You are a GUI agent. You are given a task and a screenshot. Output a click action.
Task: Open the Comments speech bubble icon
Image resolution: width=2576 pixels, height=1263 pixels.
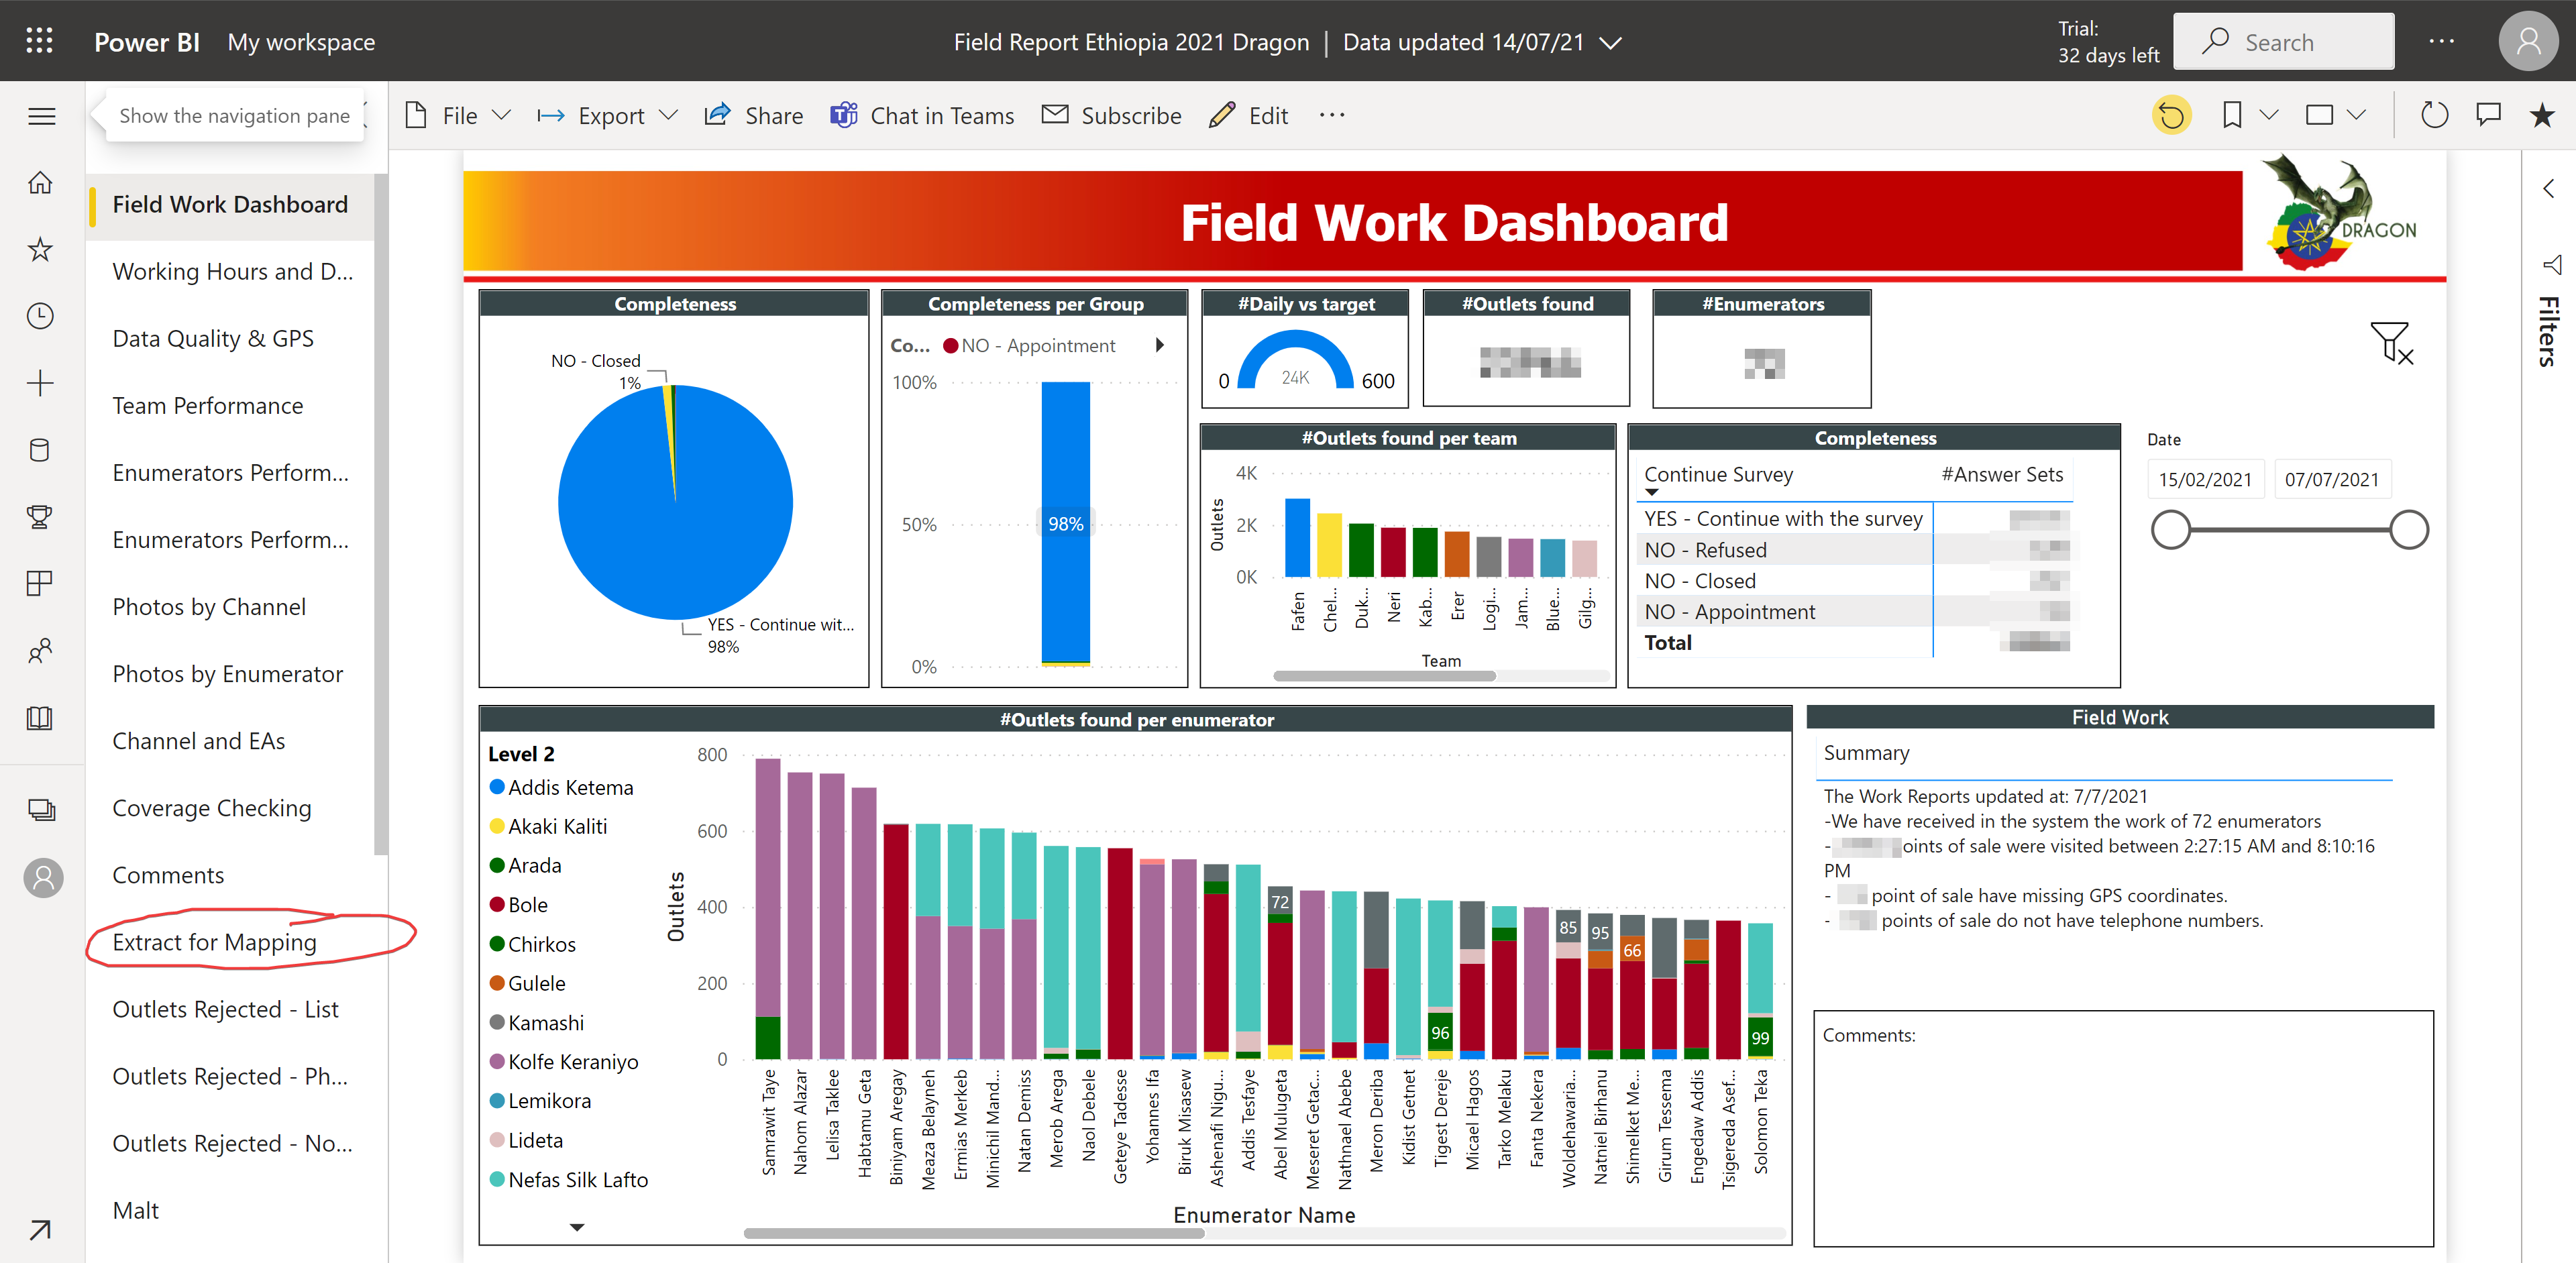(x=2488, y=116)
